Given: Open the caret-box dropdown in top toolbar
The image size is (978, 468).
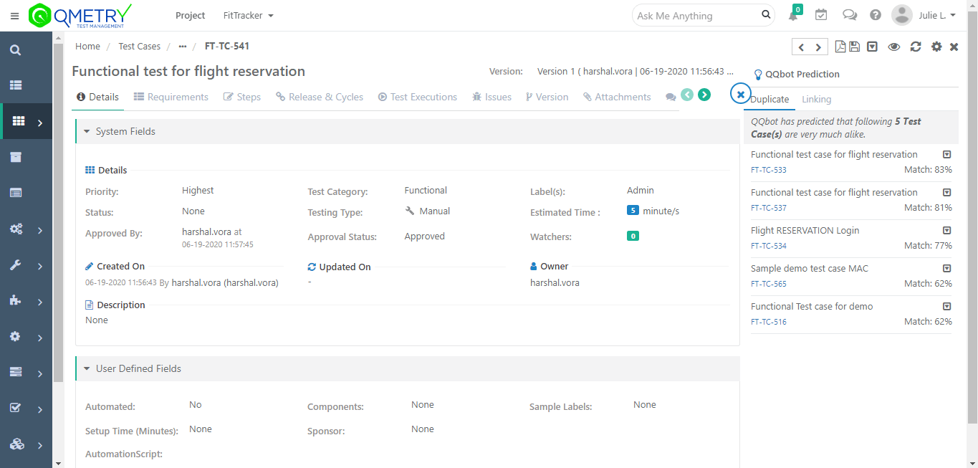Looking at the screenshot, I should [873, 47].
